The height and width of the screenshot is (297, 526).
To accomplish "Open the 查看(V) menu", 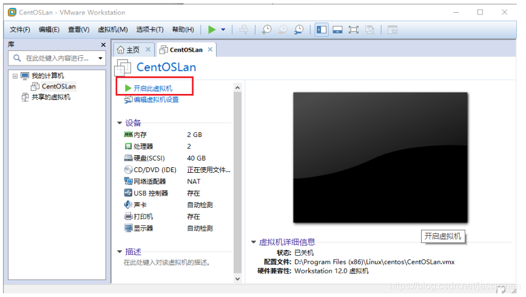I will (78, 30).
